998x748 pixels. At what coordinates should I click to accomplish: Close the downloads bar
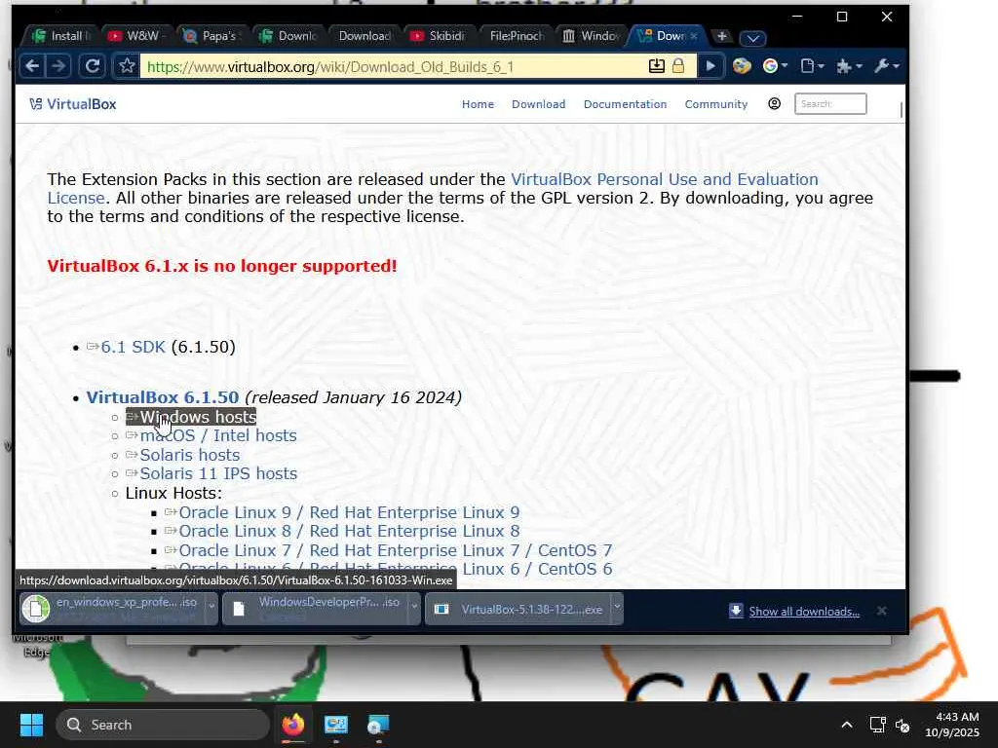[x=881, y=611]
